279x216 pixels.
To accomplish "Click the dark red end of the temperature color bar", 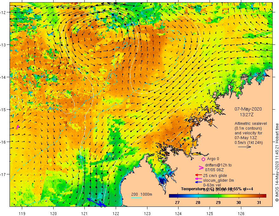I will coord(265,196).
